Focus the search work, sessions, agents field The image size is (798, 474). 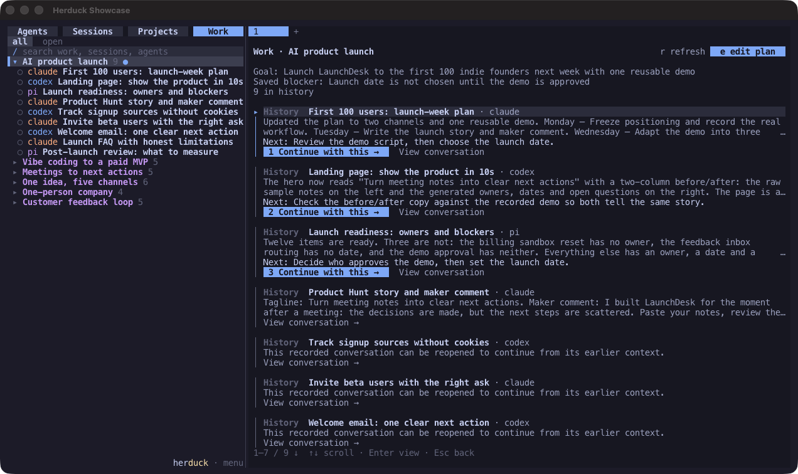(x=125, y=51)
